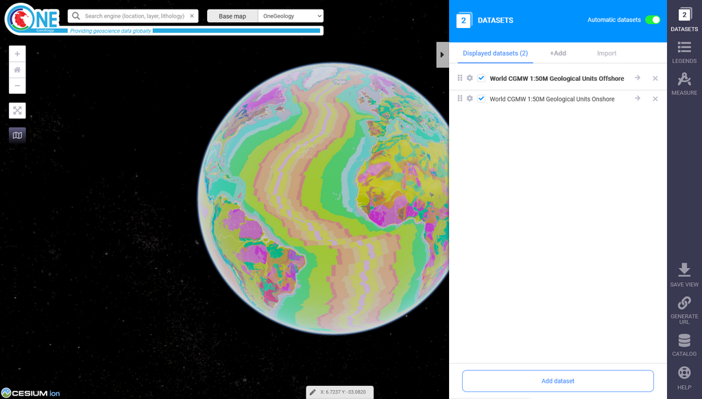Reset map to home view
Viewport: 702px width, 399px height.
point(17,69)
